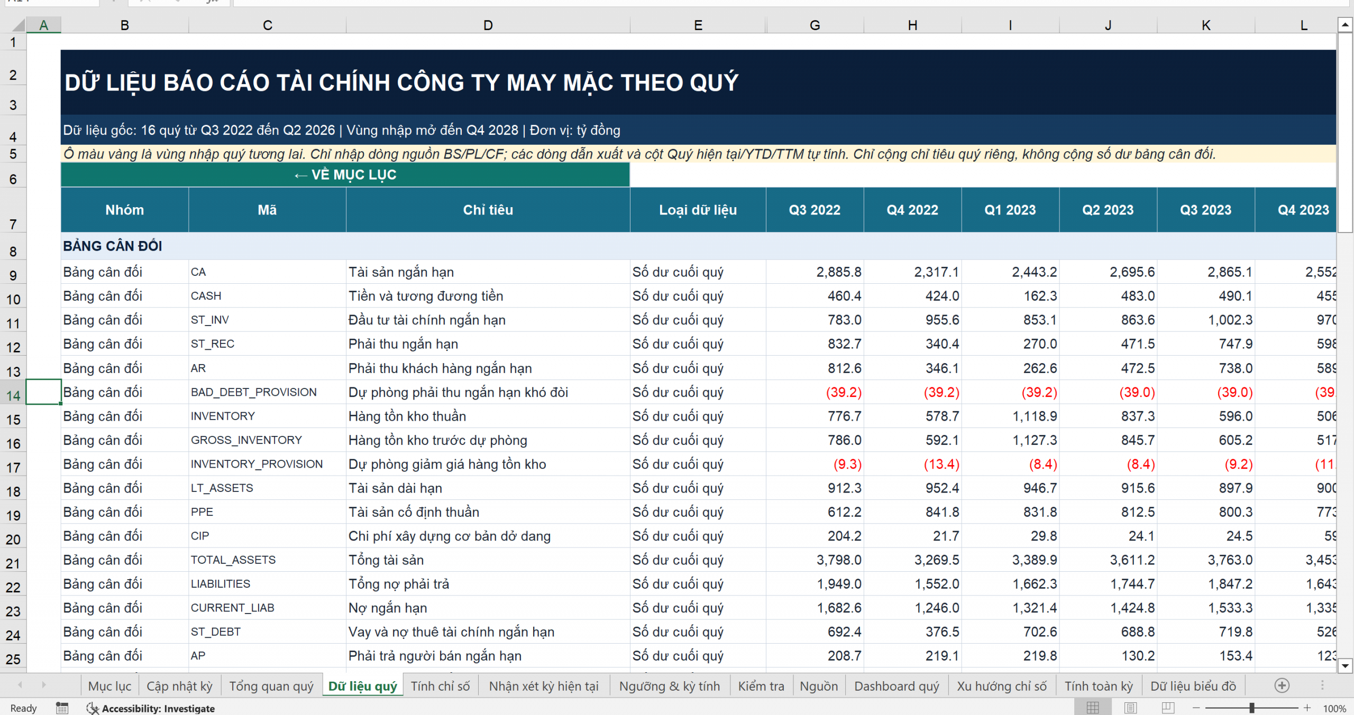This screenshot has width=1354, height=715.
Task: Select the CURRENT_LIAB code cell
Action: pos(267,608)
